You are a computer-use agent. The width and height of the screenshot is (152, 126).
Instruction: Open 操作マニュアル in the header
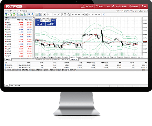click(x=103, y=7)
